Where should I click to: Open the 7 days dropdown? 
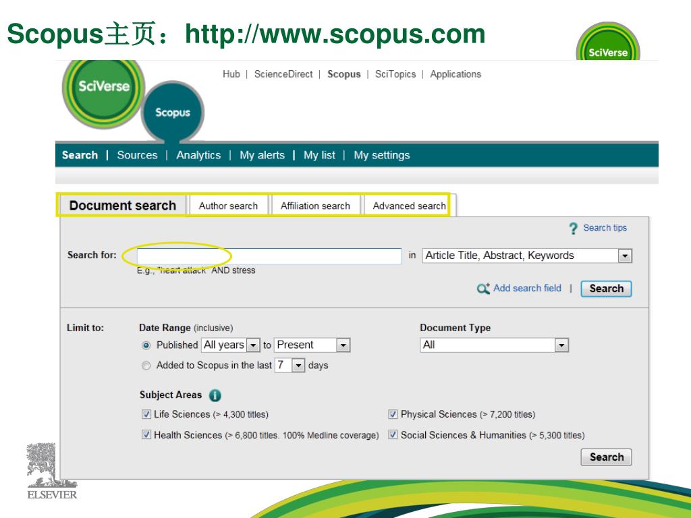(289, 365)
